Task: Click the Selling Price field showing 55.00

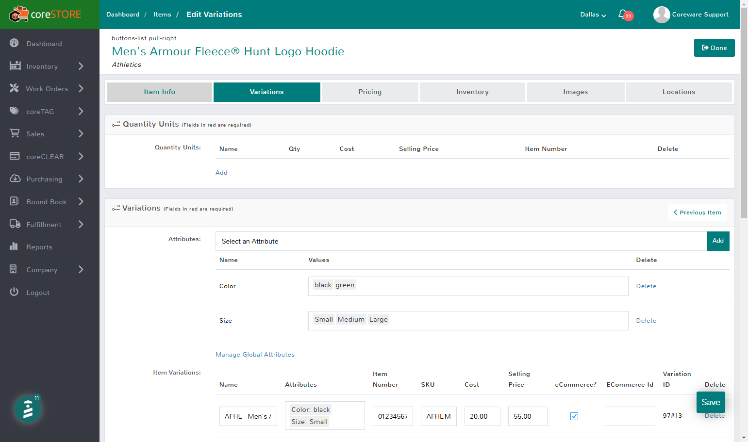Action: click(x=528, y=416)
